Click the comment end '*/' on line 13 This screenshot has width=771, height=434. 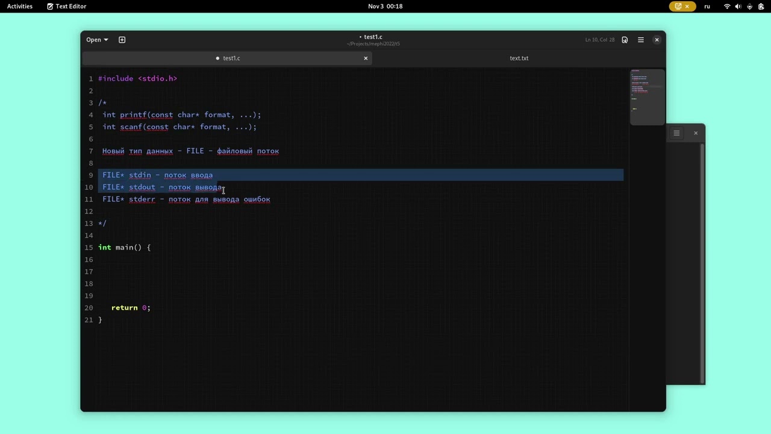coord(102,223)
